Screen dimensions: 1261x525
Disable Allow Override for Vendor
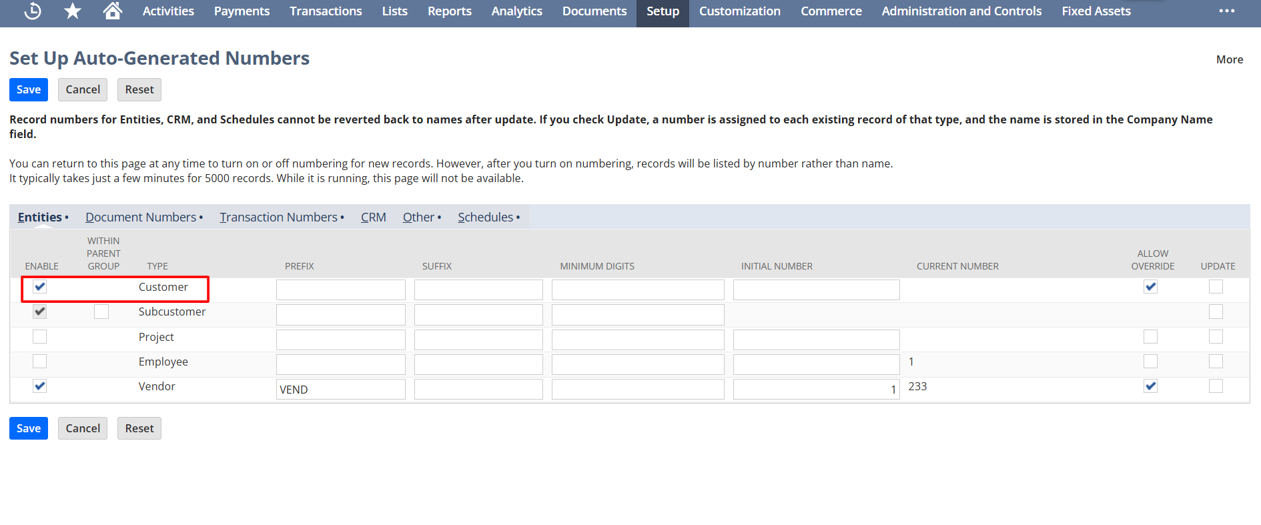click(1150, 386)
